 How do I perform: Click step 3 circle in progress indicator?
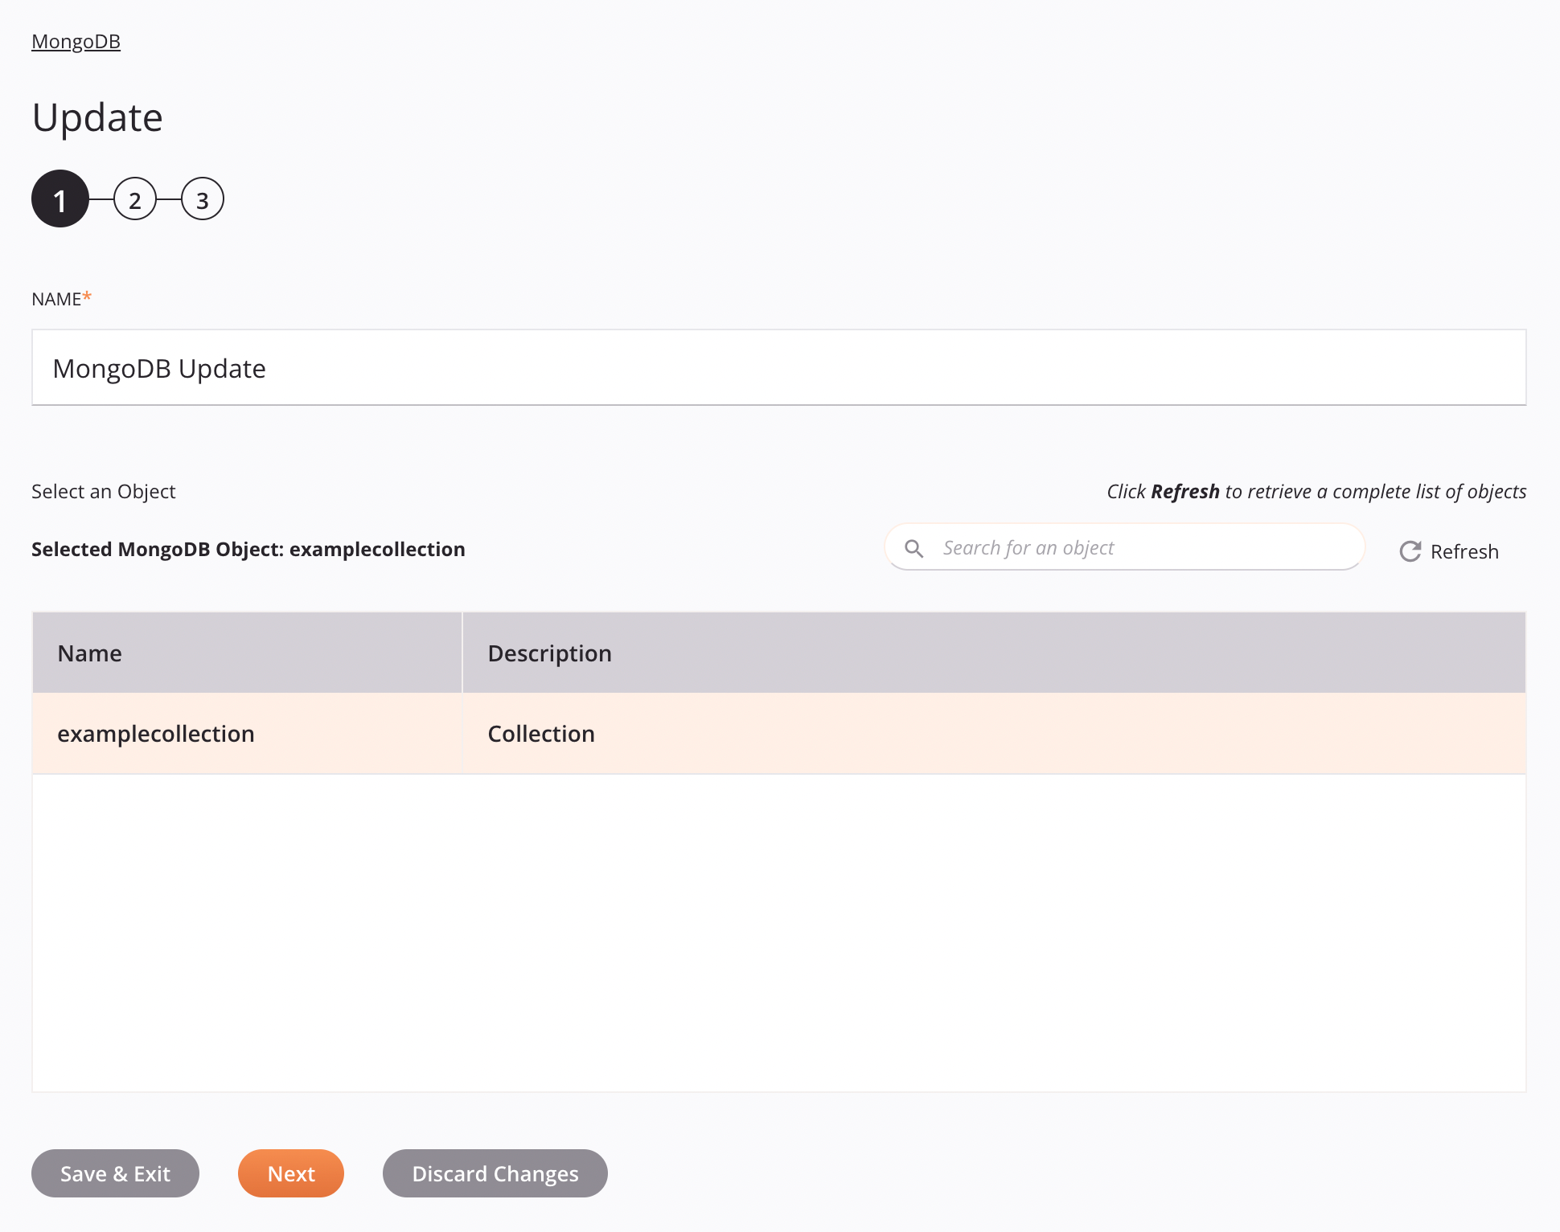tap(201, 200)
